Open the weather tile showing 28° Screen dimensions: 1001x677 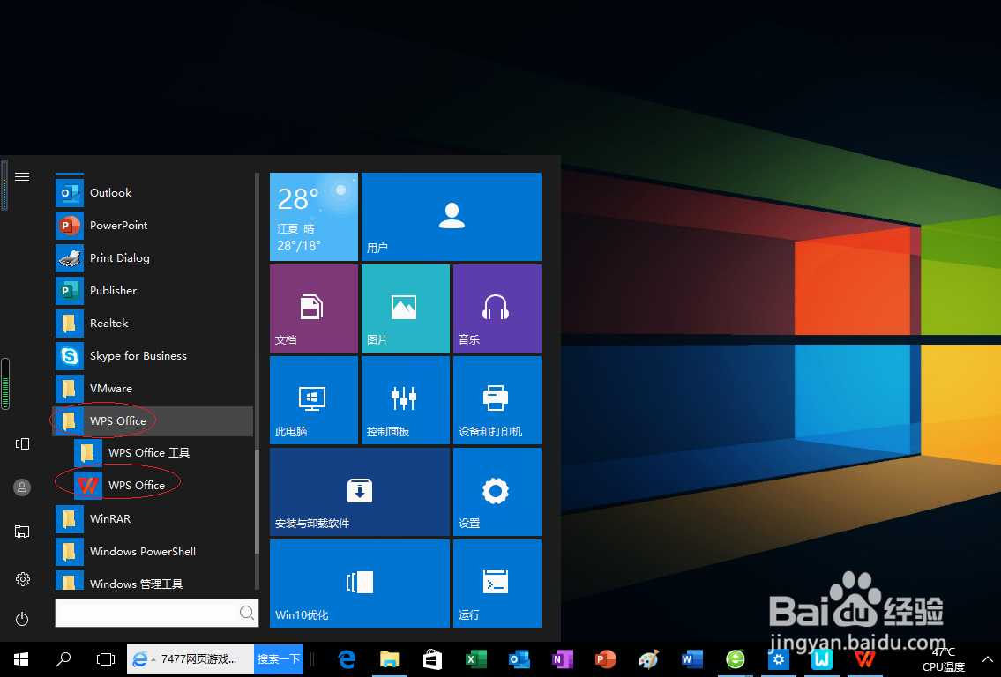(313, 217)
